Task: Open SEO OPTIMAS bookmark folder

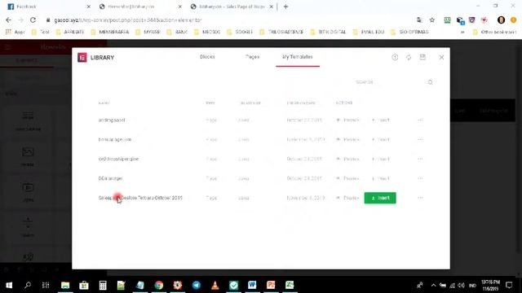Action: (x=409, y=32)
